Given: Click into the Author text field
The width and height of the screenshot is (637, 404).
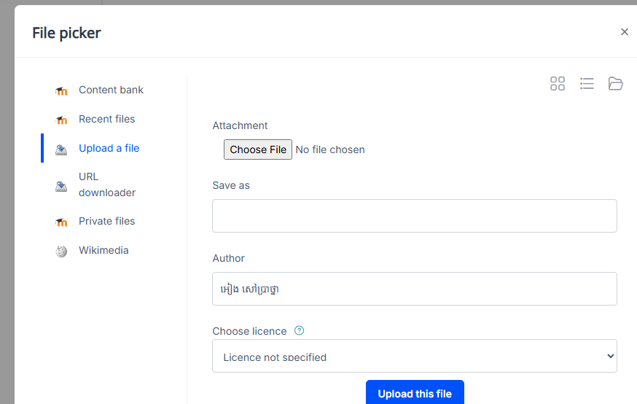Looking at the screenshot, I should coord(414,289).
